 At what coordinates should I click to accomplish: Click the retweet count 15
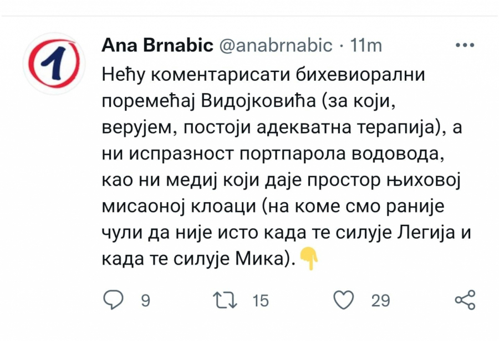[x=260, y=301]
